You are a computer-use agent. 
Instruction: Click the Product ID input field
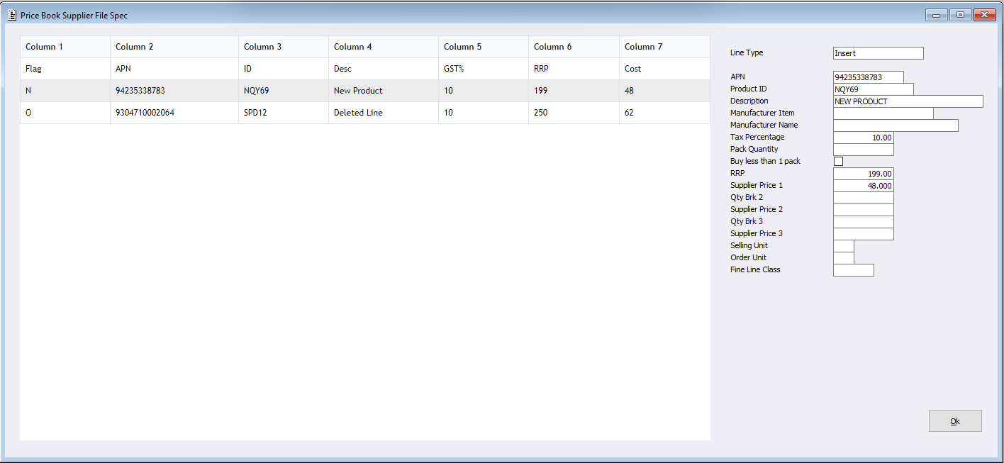[874, 89]
